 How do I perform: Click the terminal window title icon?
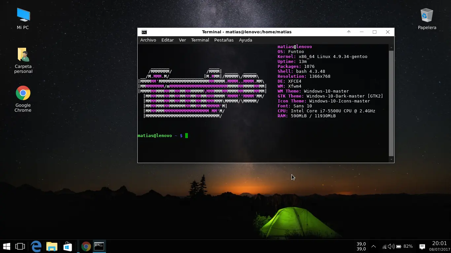tap(144, 32)
